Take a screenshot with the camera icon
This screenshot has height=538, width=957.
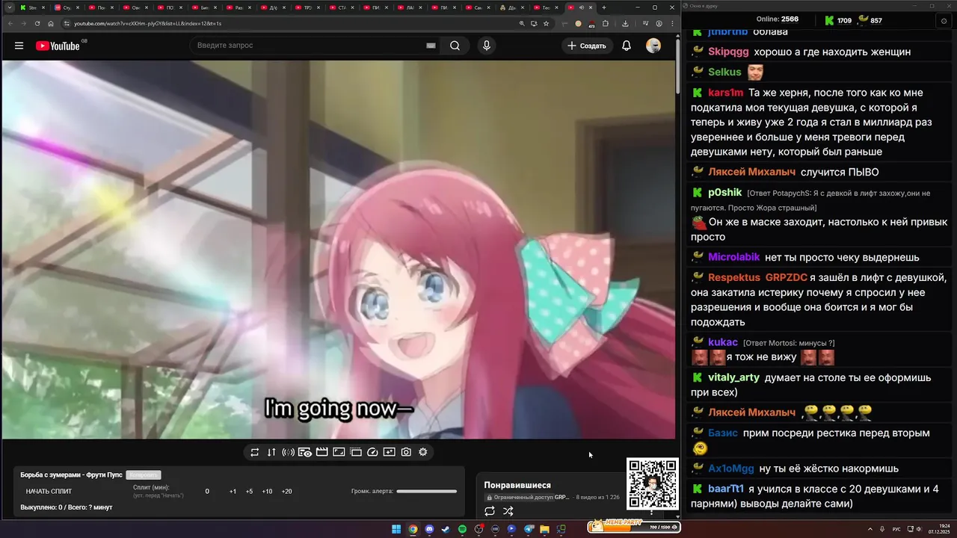(x=406, y=452)
